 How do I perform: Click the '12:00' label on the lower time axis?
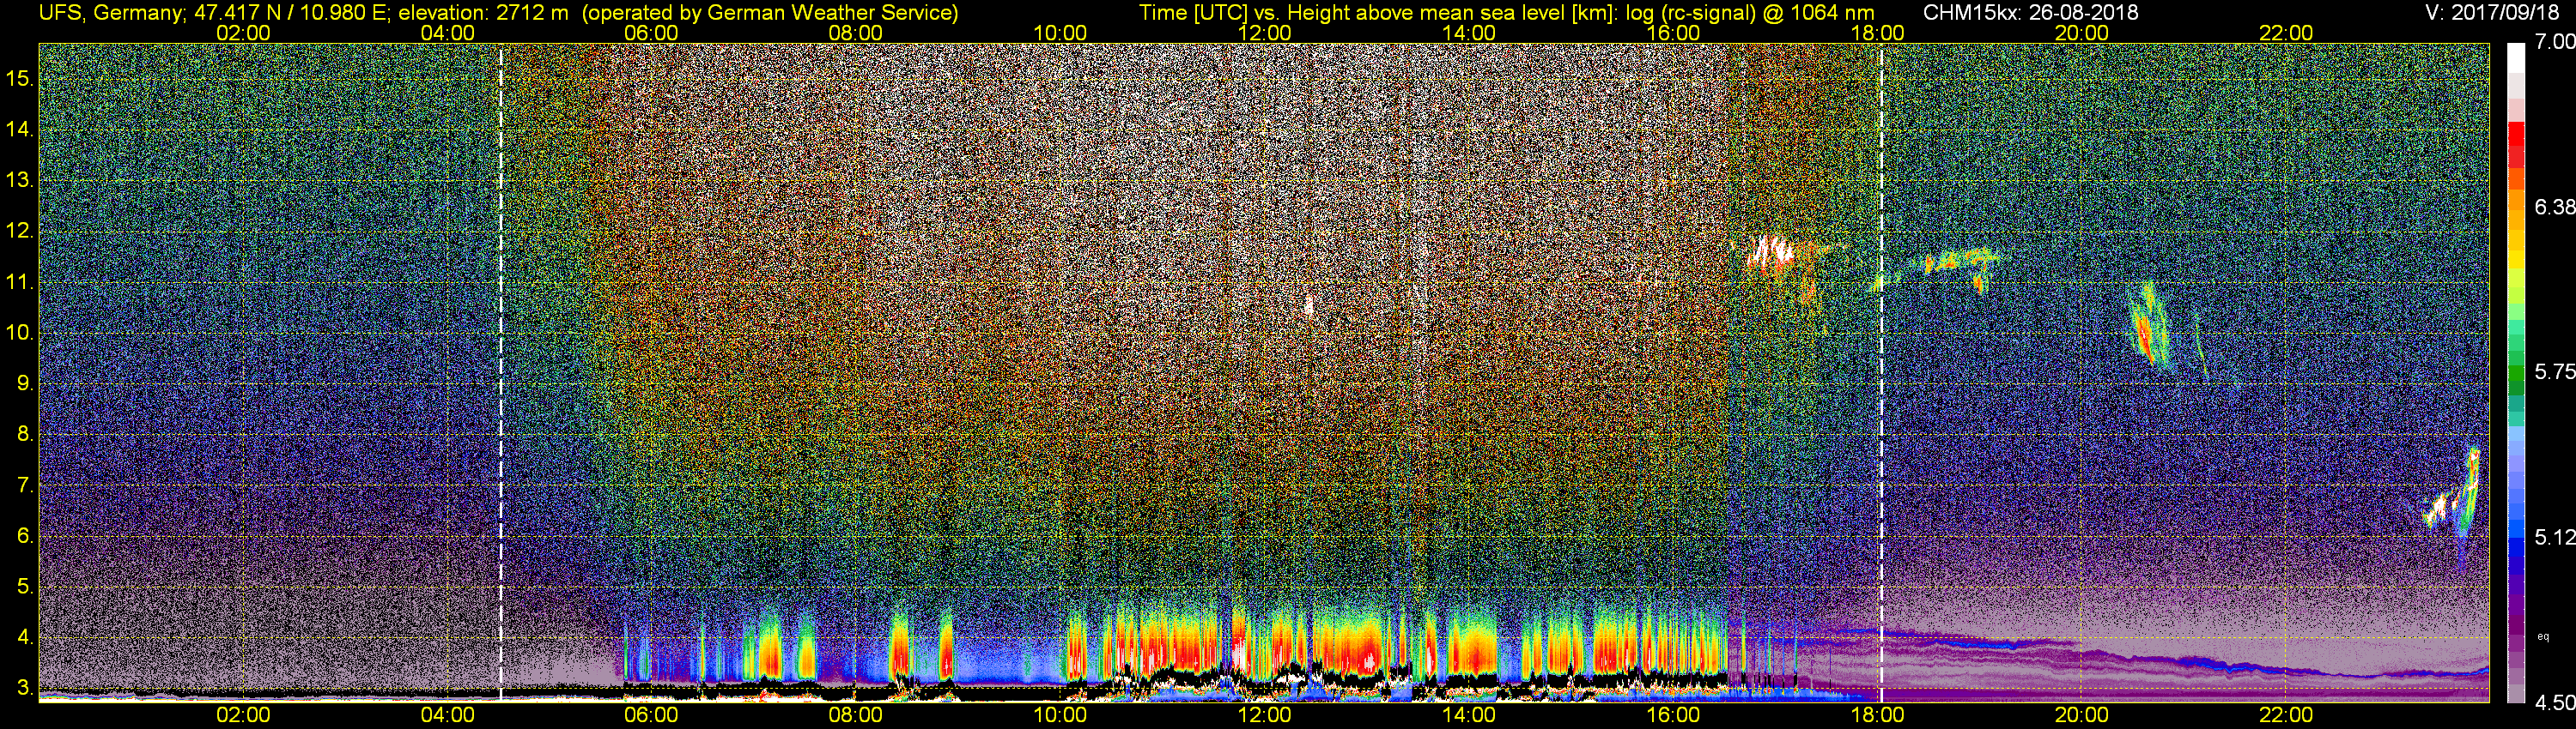[x=1264, y=715]
